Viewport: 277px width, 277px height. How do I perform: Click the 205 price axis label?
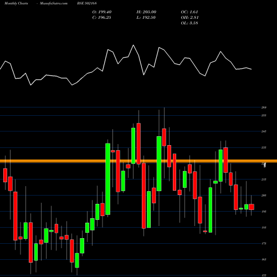coord(264,196)
